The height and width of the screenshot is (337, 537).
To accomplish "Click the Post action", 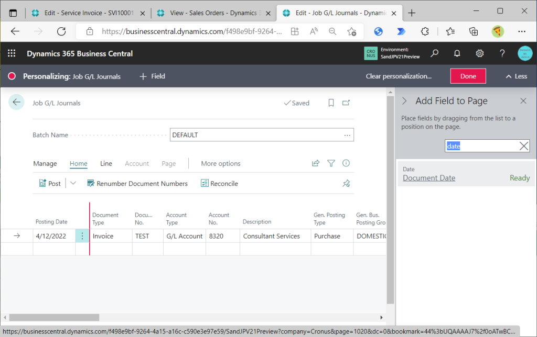I will tap(50, 184).
